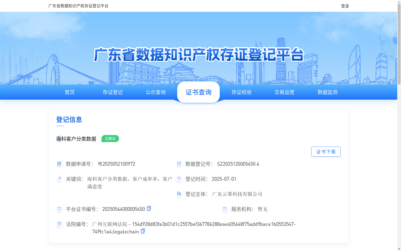Screen dimensions: 401x251
Task: Click 证书下载 button
Action: 326,152
